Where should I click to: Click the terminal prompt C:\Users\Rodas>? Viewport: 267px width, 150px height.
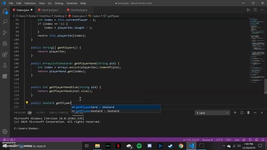(x=26, y=128)
